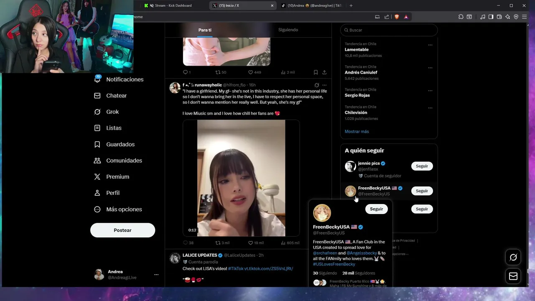Open runawayholic profile avatar
Viewport: 535px width, 301px height.
pyautogui.click(x=175, y=88)
